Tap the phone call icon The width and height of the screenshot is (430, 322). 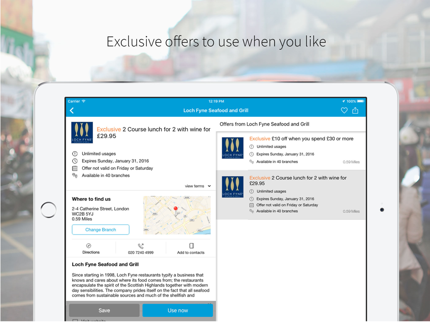click(x=141, y=246)
